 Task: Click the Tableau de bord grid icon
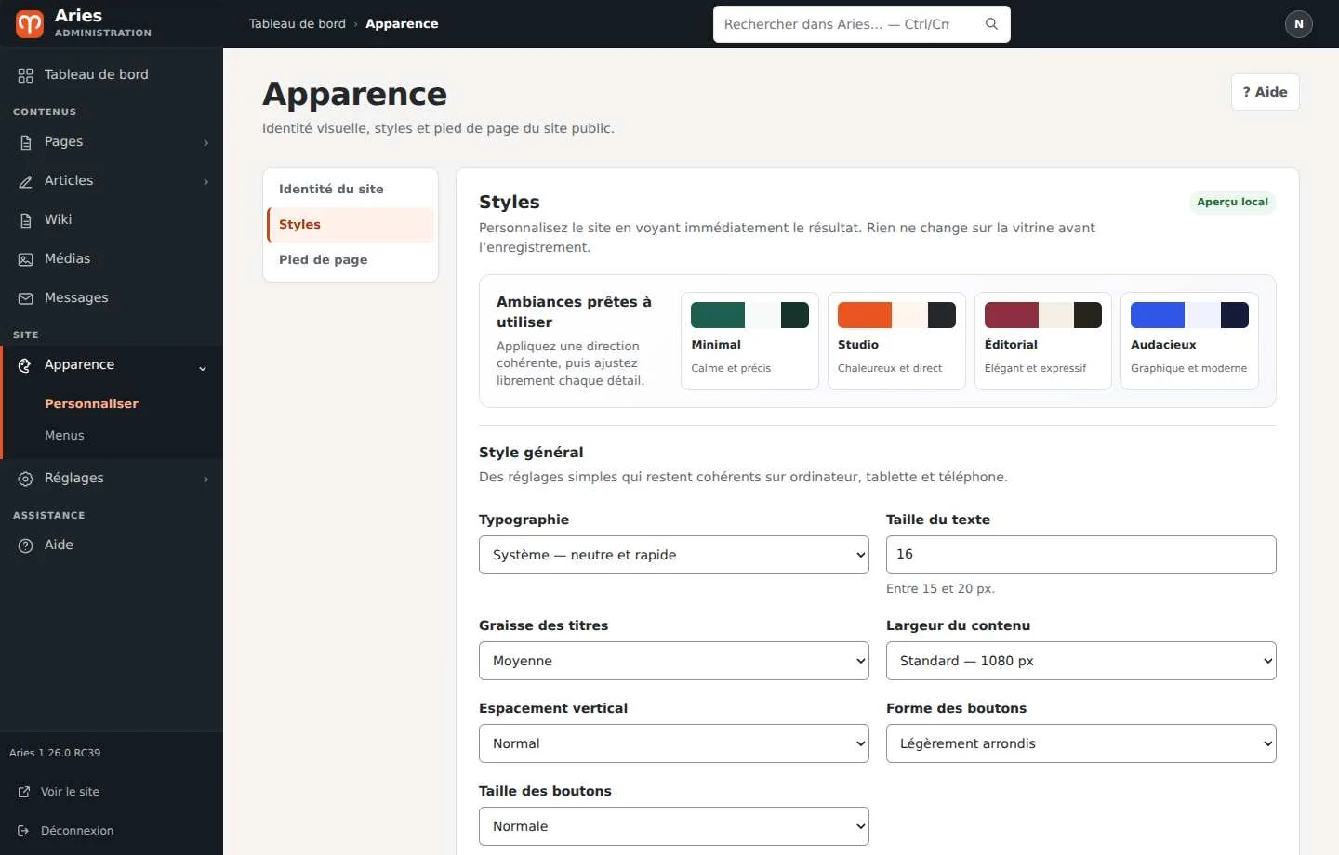pyautogui.click(x=25, y=75)
